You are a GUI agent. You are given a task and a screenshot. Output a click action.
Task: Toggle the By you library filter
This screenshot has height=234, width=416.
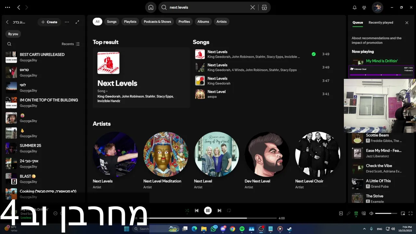13,34
